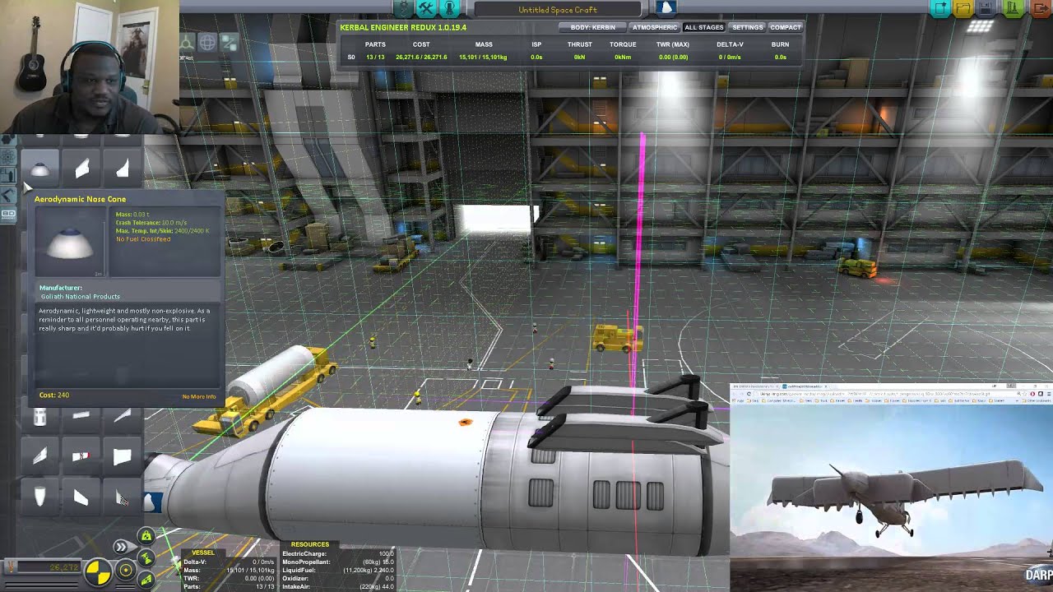Click the Untitled Space Craft name field

557,10
